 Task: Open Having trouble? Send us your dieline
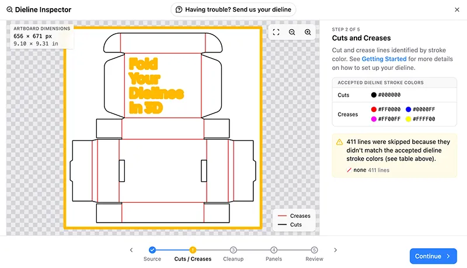point(233,10)
